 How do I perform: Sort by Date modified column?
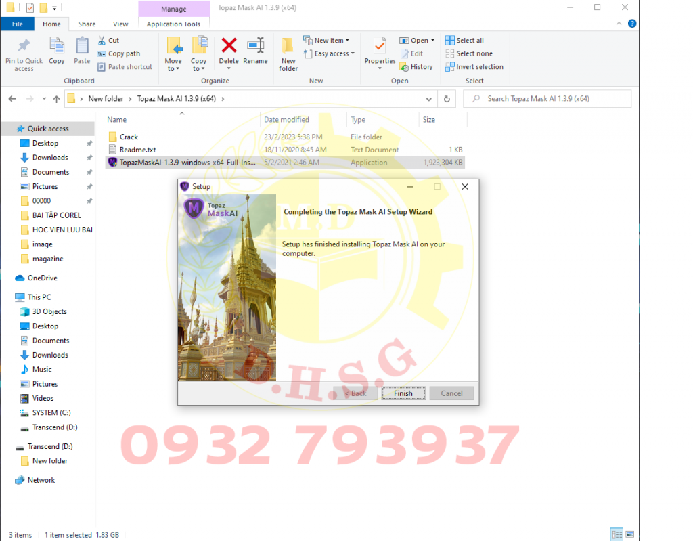pos(286,119)
